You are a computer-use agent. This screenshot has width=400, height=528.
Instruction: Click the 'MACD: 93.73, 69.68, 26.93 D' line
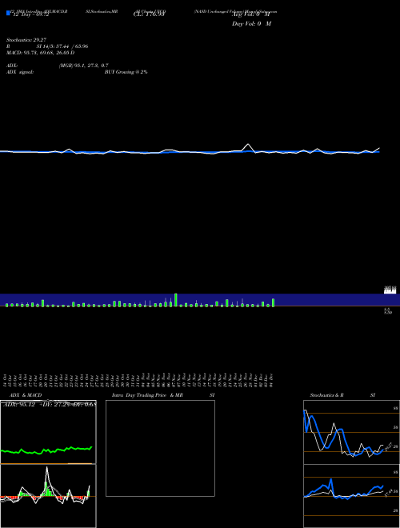[41, 53]
